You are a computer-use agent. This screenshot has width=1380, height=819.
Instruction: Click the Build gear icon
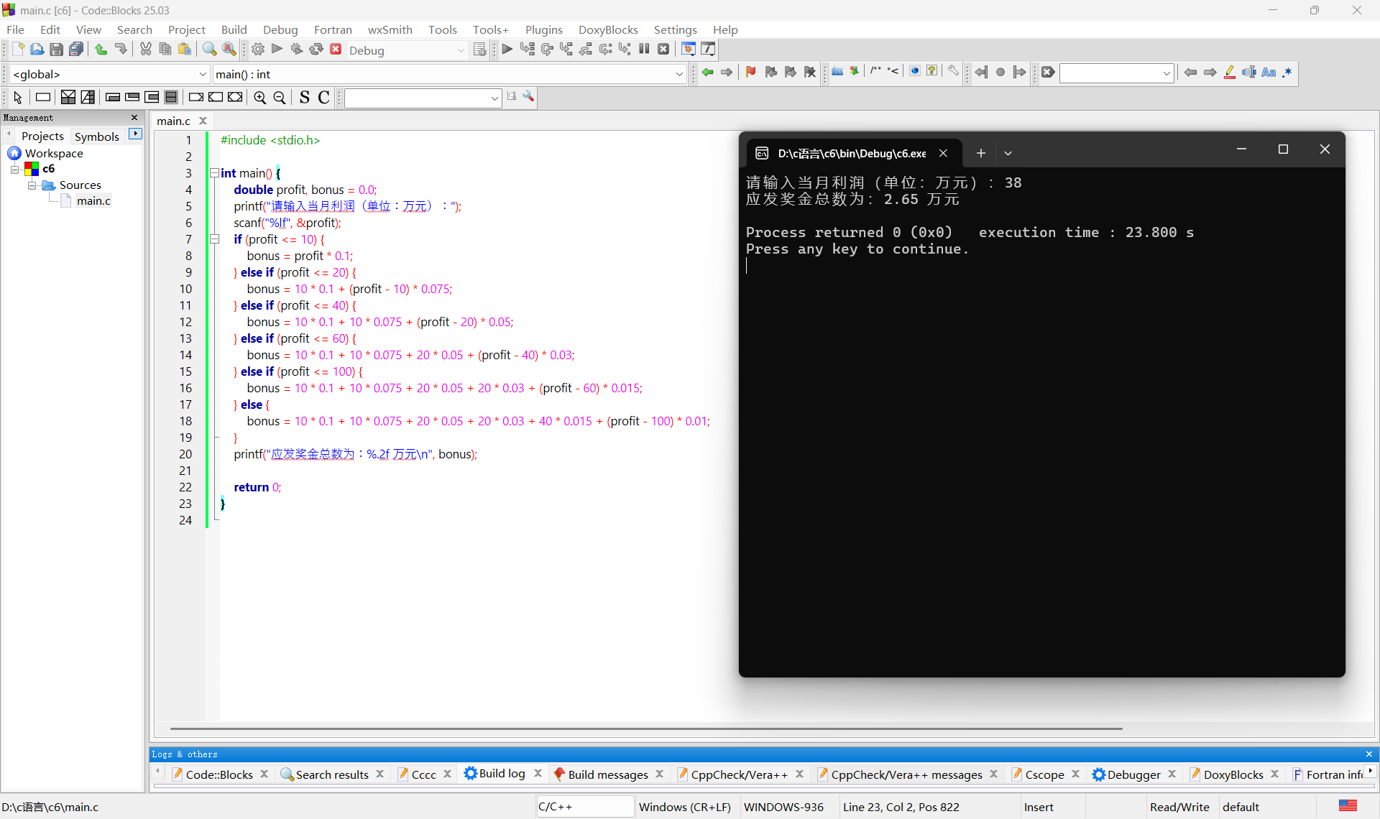tap(258, 50)
